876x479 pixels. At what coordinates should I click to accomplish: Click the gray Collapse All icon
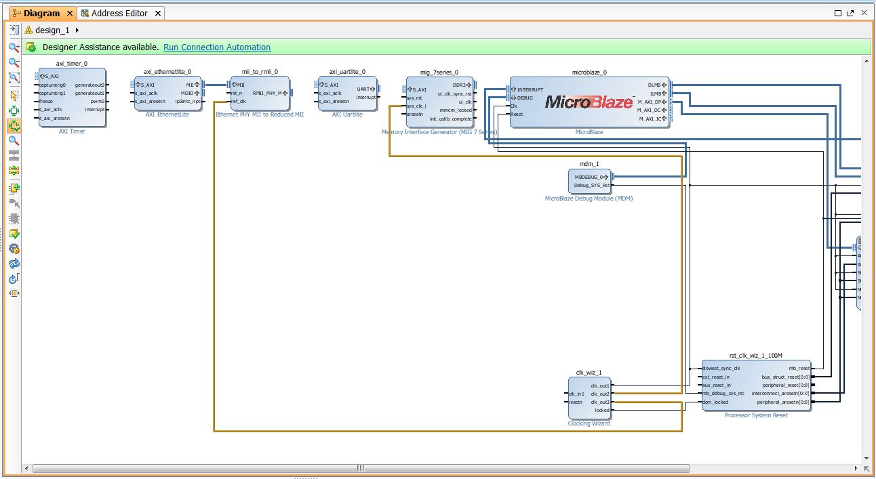point(14,156)
